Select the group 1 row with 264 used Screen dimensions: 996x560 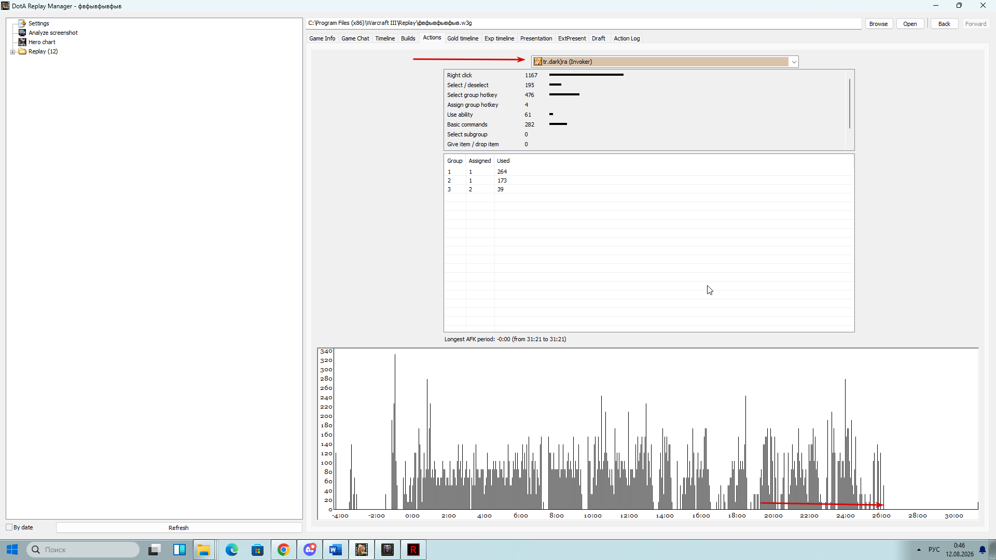pyautogui.click(x=648, y=172)
